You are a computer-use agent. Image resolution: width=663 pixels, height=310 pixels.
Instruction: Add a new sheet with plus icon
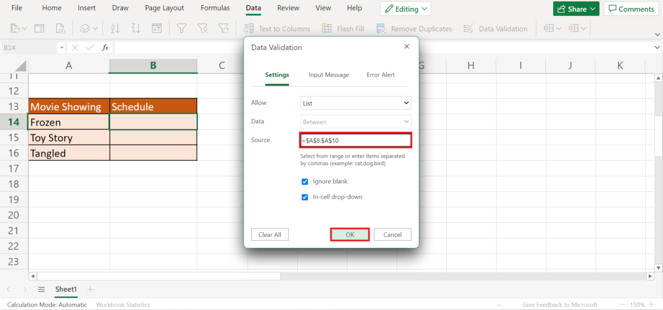90,289
